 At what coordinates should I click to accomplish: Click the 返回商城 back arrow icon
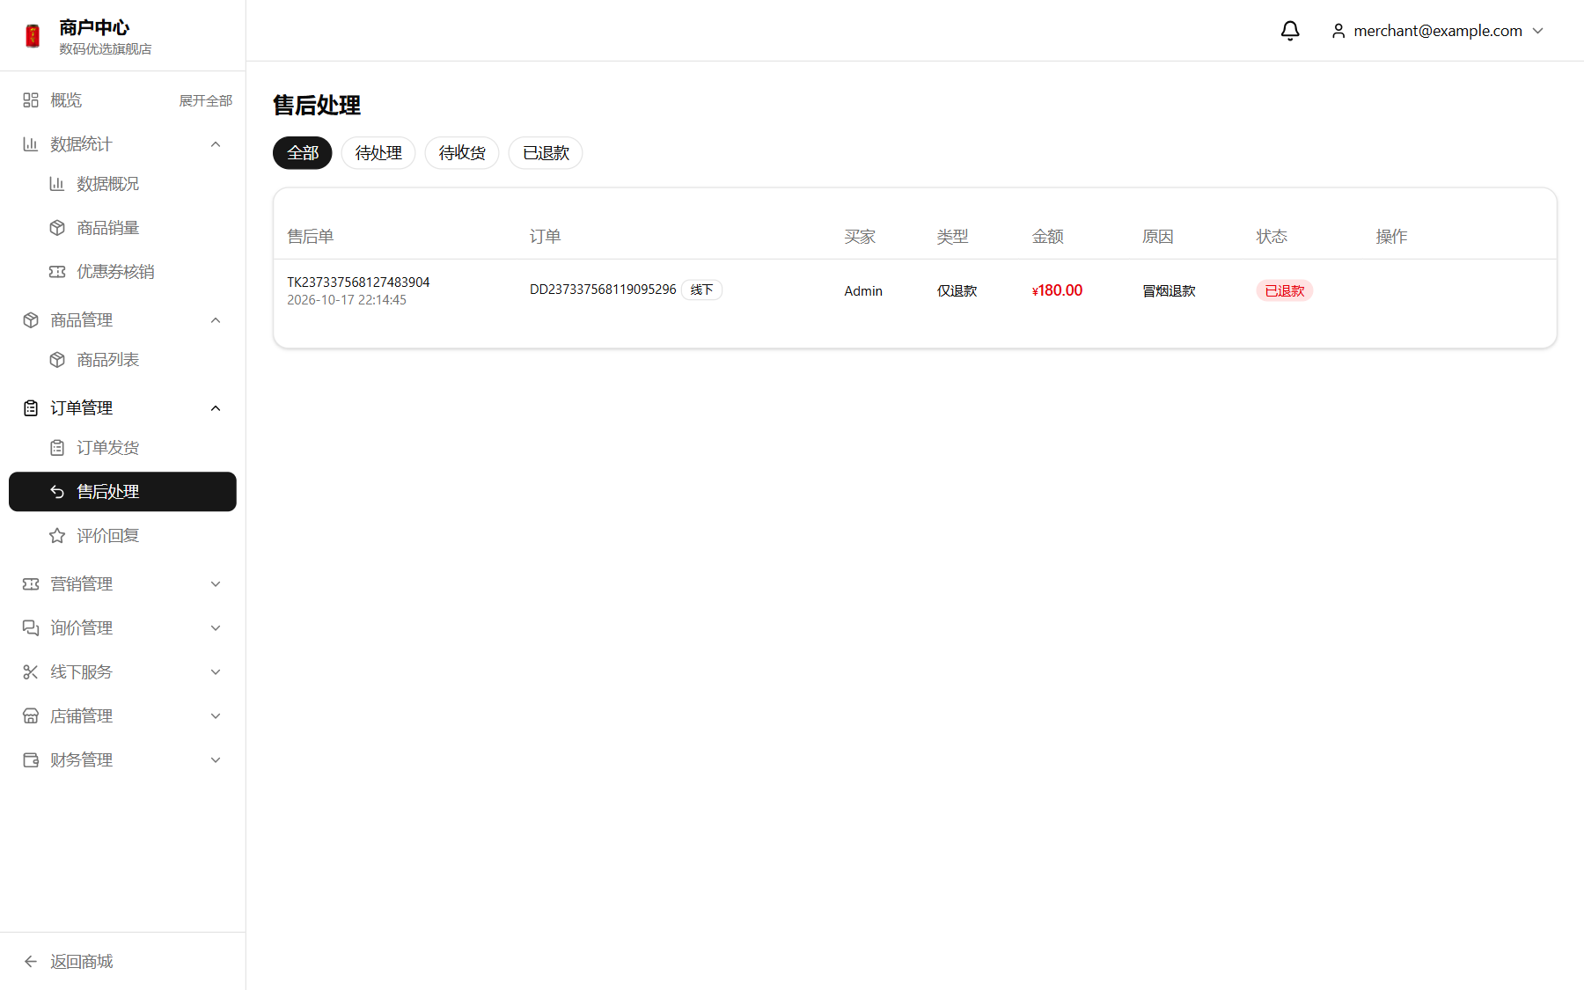coord(31,962)
